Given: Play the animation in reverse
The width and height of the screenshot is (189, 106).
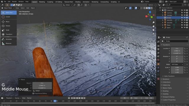Looking at the screenshot, I should [x=77, y=98].
